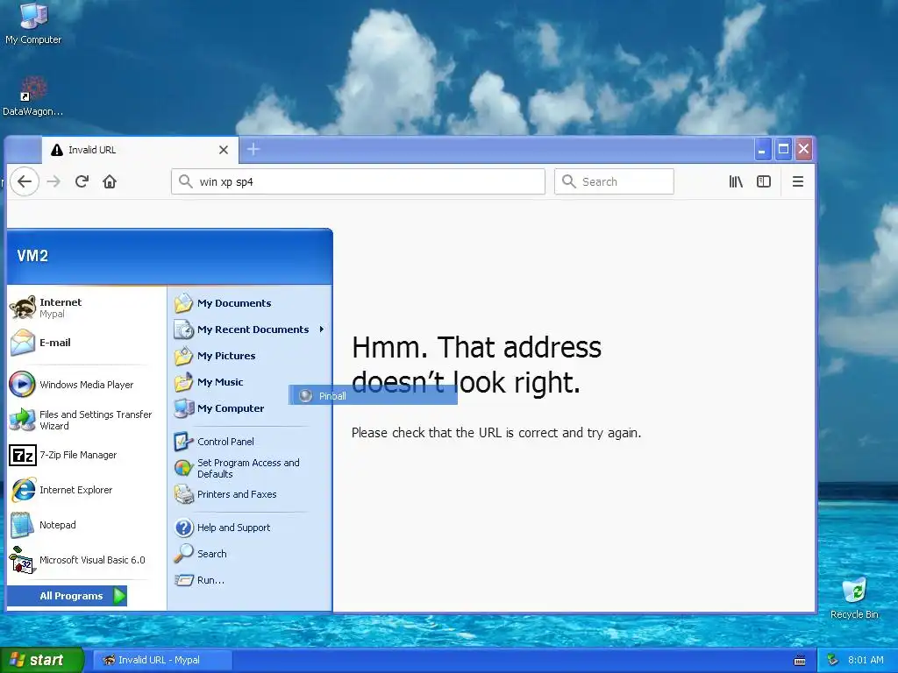Open My Music folder
Screen dimensions: 898x673
pos(249,382)
